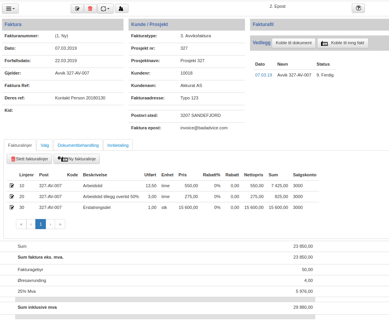Switch to the Valg tab

45,145
